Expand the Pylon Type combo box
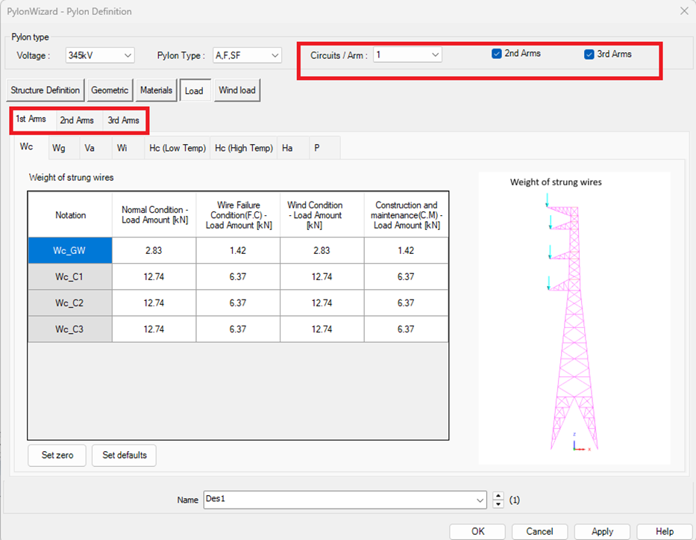The width and height of the screenshot is (696, 540). coord(247,55)
